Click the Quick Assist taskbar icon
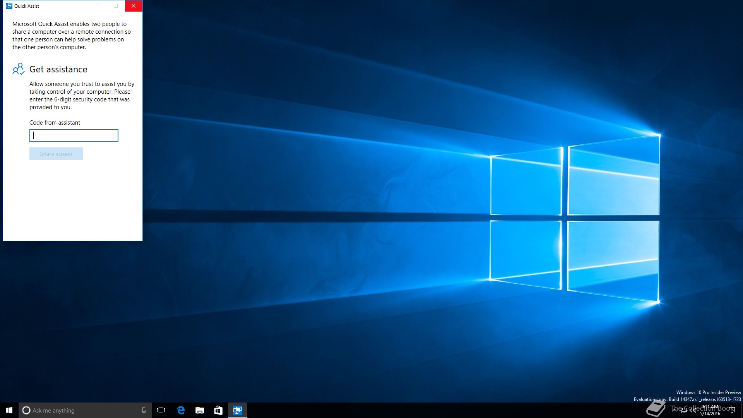Viewport: 743px width, 418px height. tap(237, 410)
